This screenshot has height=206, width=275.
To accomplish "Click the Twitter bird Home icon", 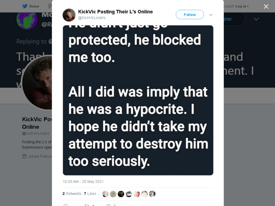I will 25,6.
